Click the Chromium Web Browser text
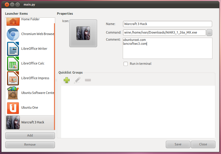This screenshot has width=221, height=154. [x=38, y=34]
